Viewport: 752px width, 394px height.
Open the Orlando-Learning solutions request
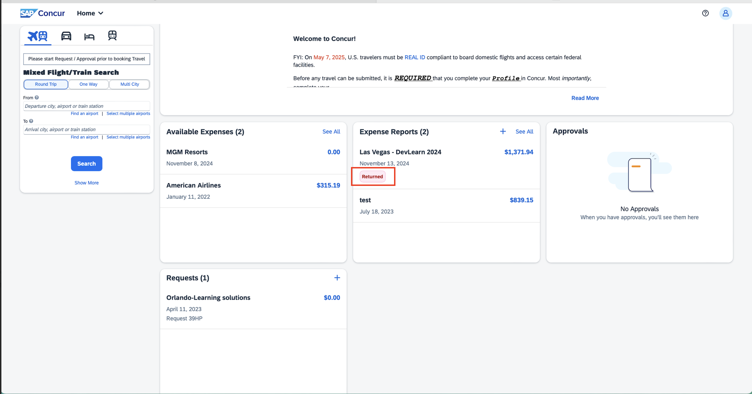253,308
